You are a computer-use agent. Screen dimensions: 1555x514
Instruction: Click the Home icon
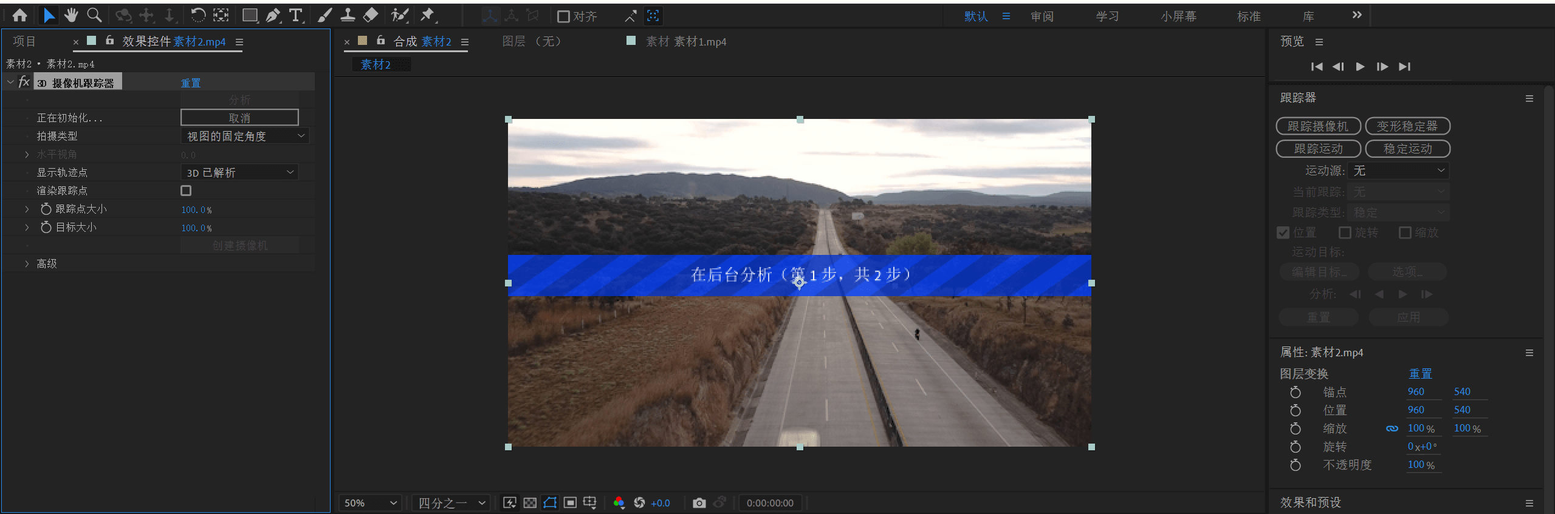point(20,15)
